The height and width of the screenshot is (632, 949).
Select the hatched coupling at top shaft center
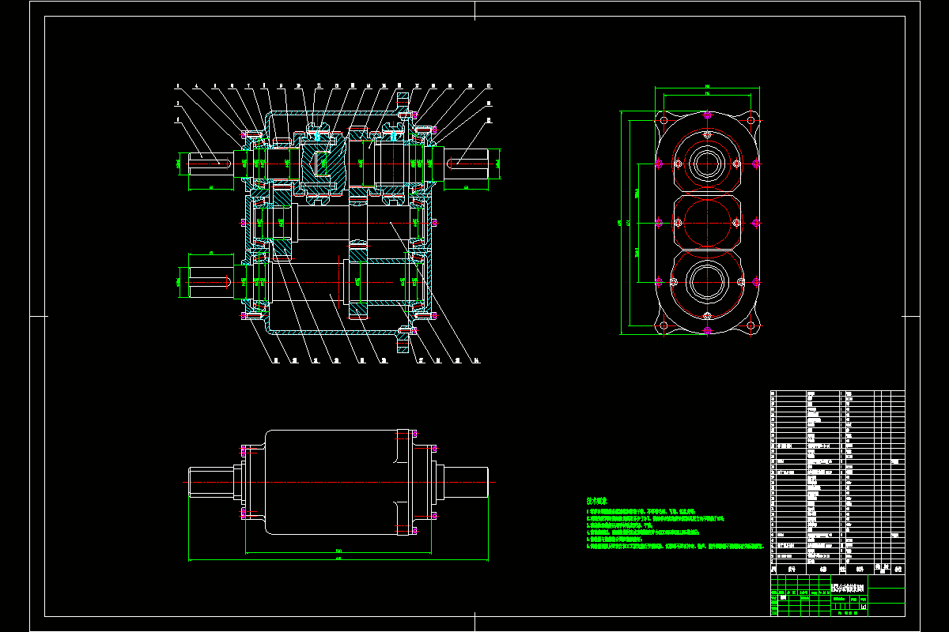325,164
